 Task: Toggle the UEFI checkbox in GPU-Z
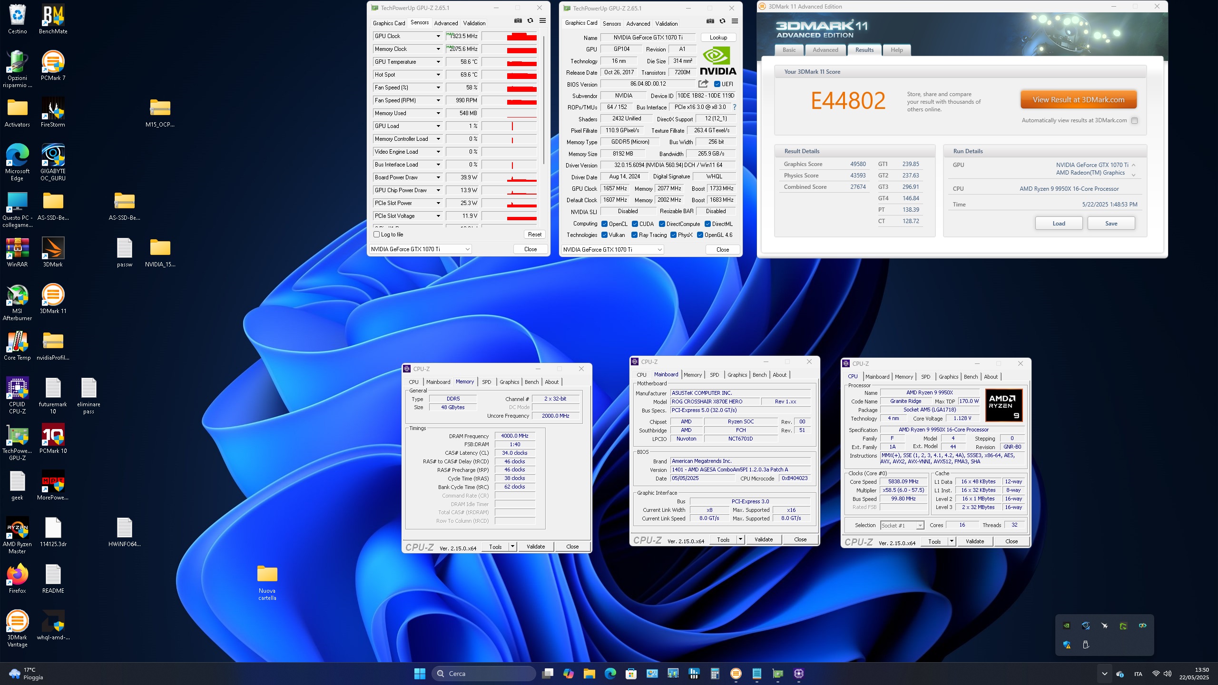[717, 84]
